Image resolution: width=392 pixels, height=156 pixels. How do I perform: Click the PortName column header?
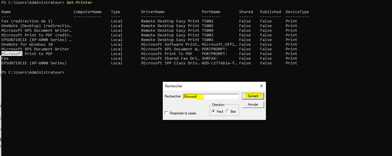211,12
